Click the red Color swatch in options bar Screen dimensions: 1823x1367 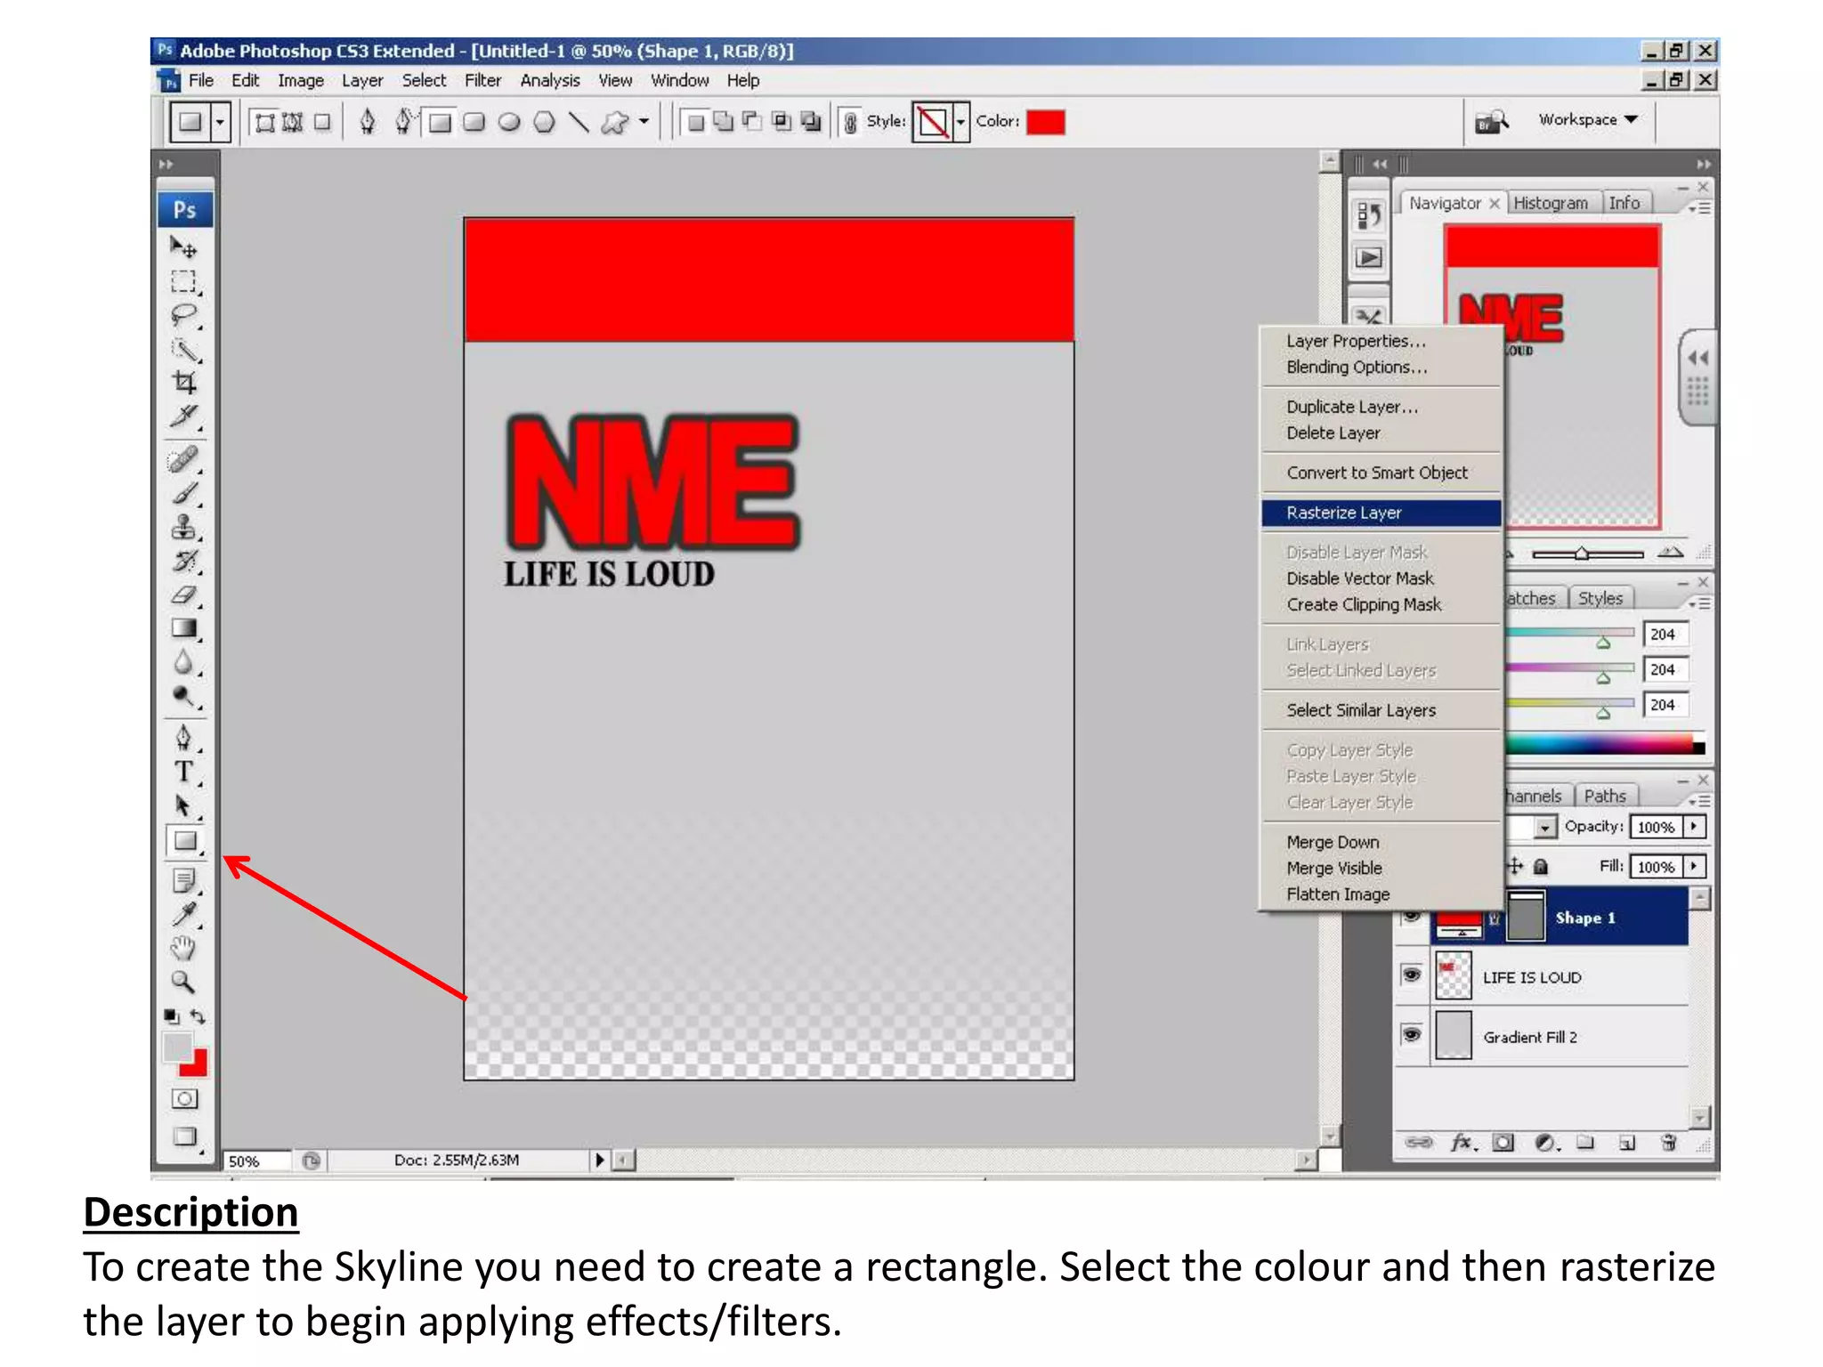click(1046, 122)
